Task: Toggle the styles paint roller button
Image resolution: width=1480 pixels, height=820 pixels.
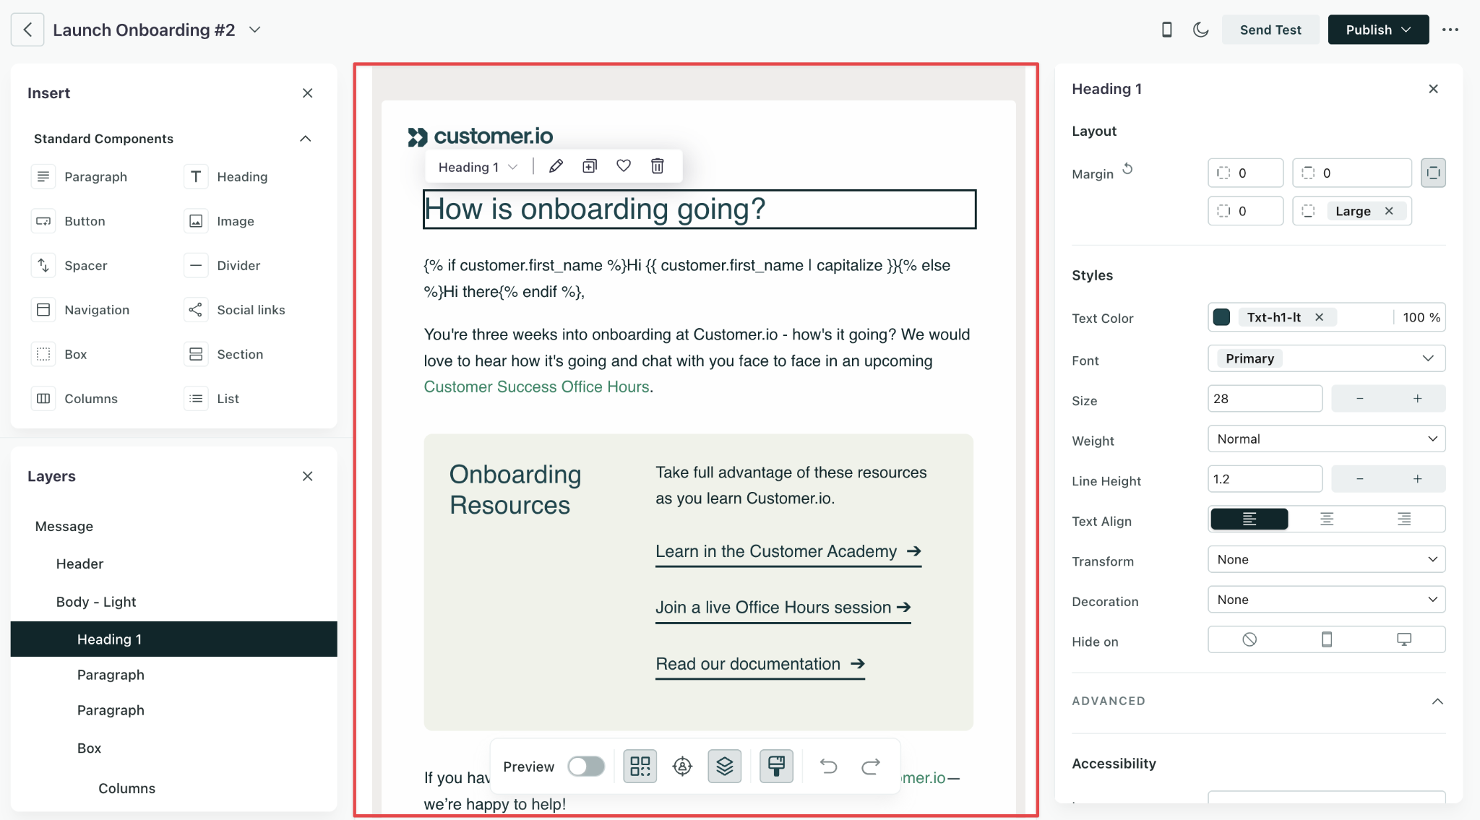Action: [777, 767]
